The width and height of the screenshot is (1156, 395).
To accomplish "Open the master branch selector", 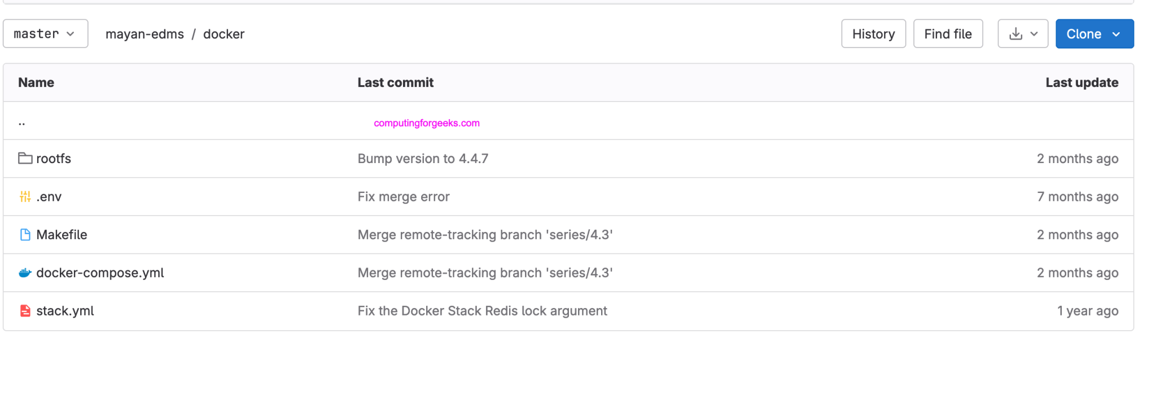I will coord(45,33).
